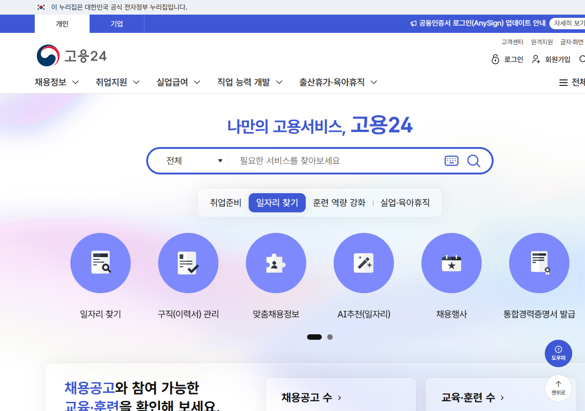Image resolution: width=585 pixels, height=411 pixels.
Task: Switch to the 개인 tab
Action: [x=62, y=24]
